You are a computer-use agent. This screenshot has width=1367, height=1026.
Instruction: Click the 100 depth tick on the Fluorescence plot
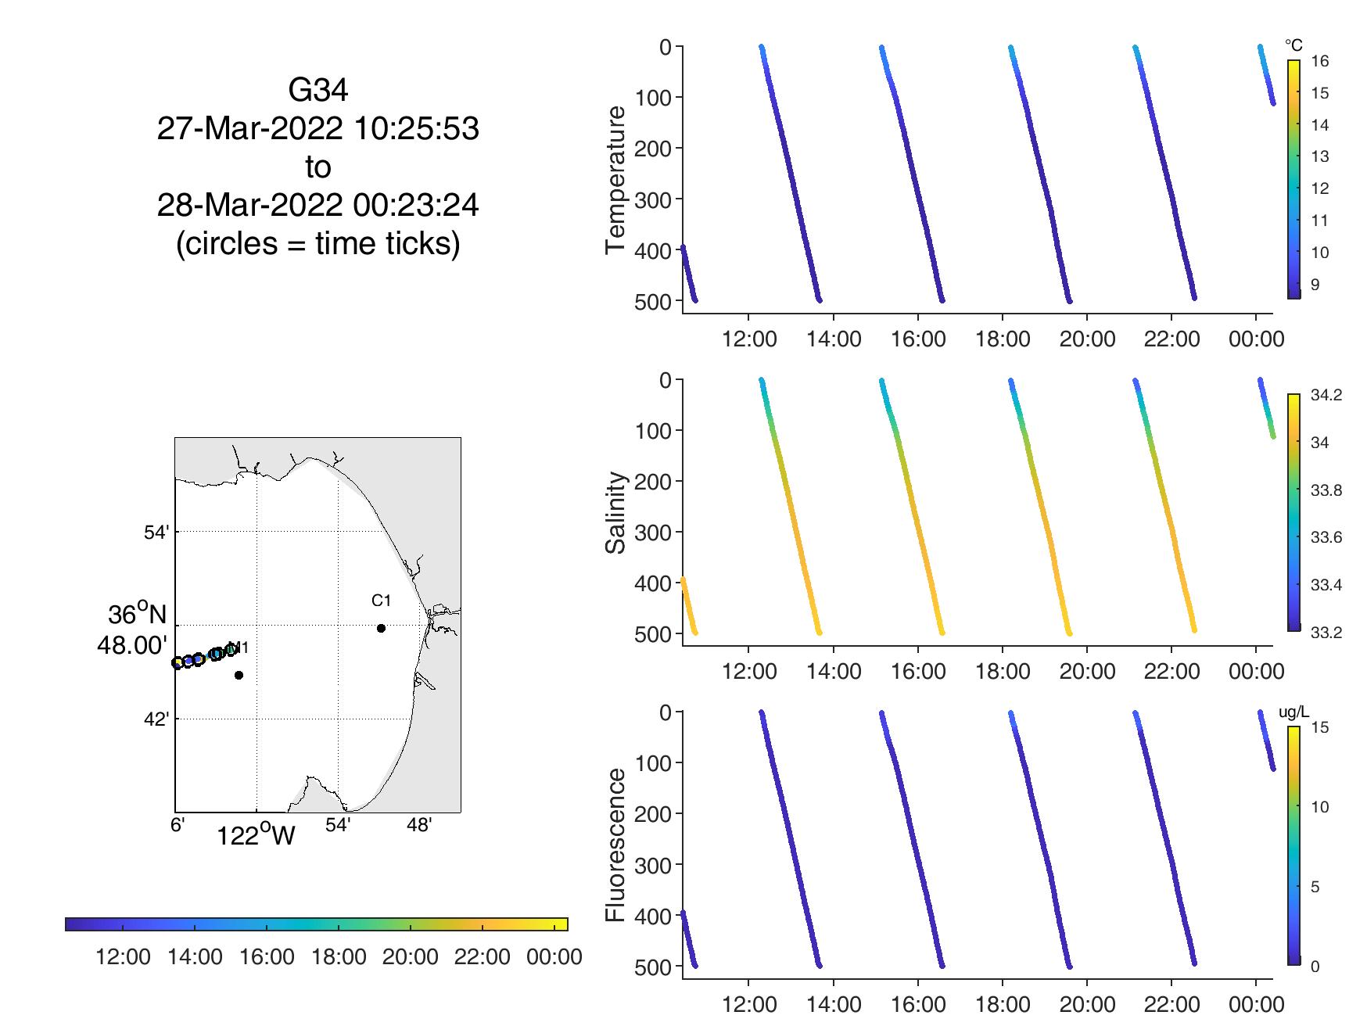(x=655, y=762)
